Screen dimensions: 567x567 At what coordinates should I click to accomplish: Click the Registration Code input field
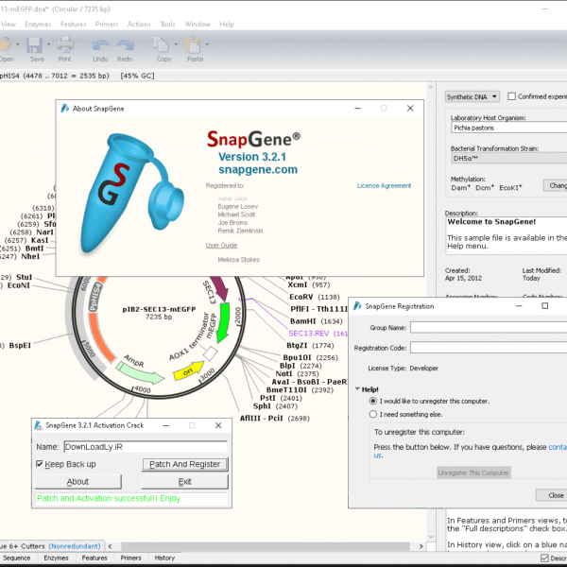[x=489, y=348]
